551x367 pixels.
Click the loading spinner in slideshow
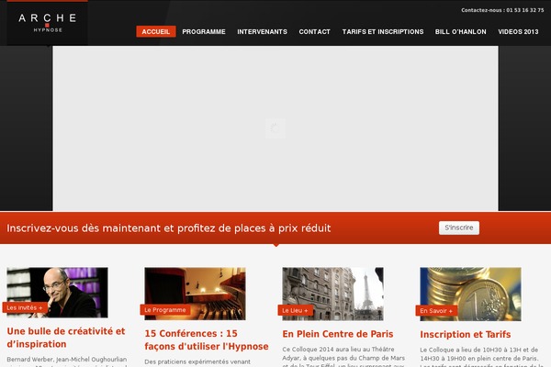[275, 128]
